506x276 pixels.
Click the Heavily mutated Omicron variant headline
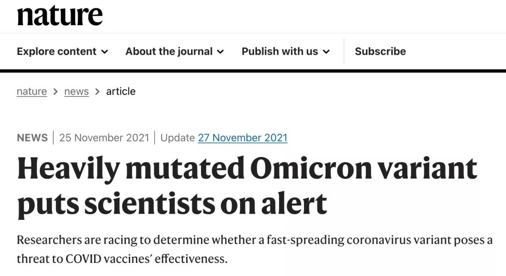pyautogui.click(x=247, y=186)
